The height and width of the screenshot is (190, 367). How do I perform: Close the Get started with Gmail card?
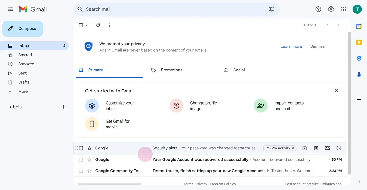coord(336,90)
